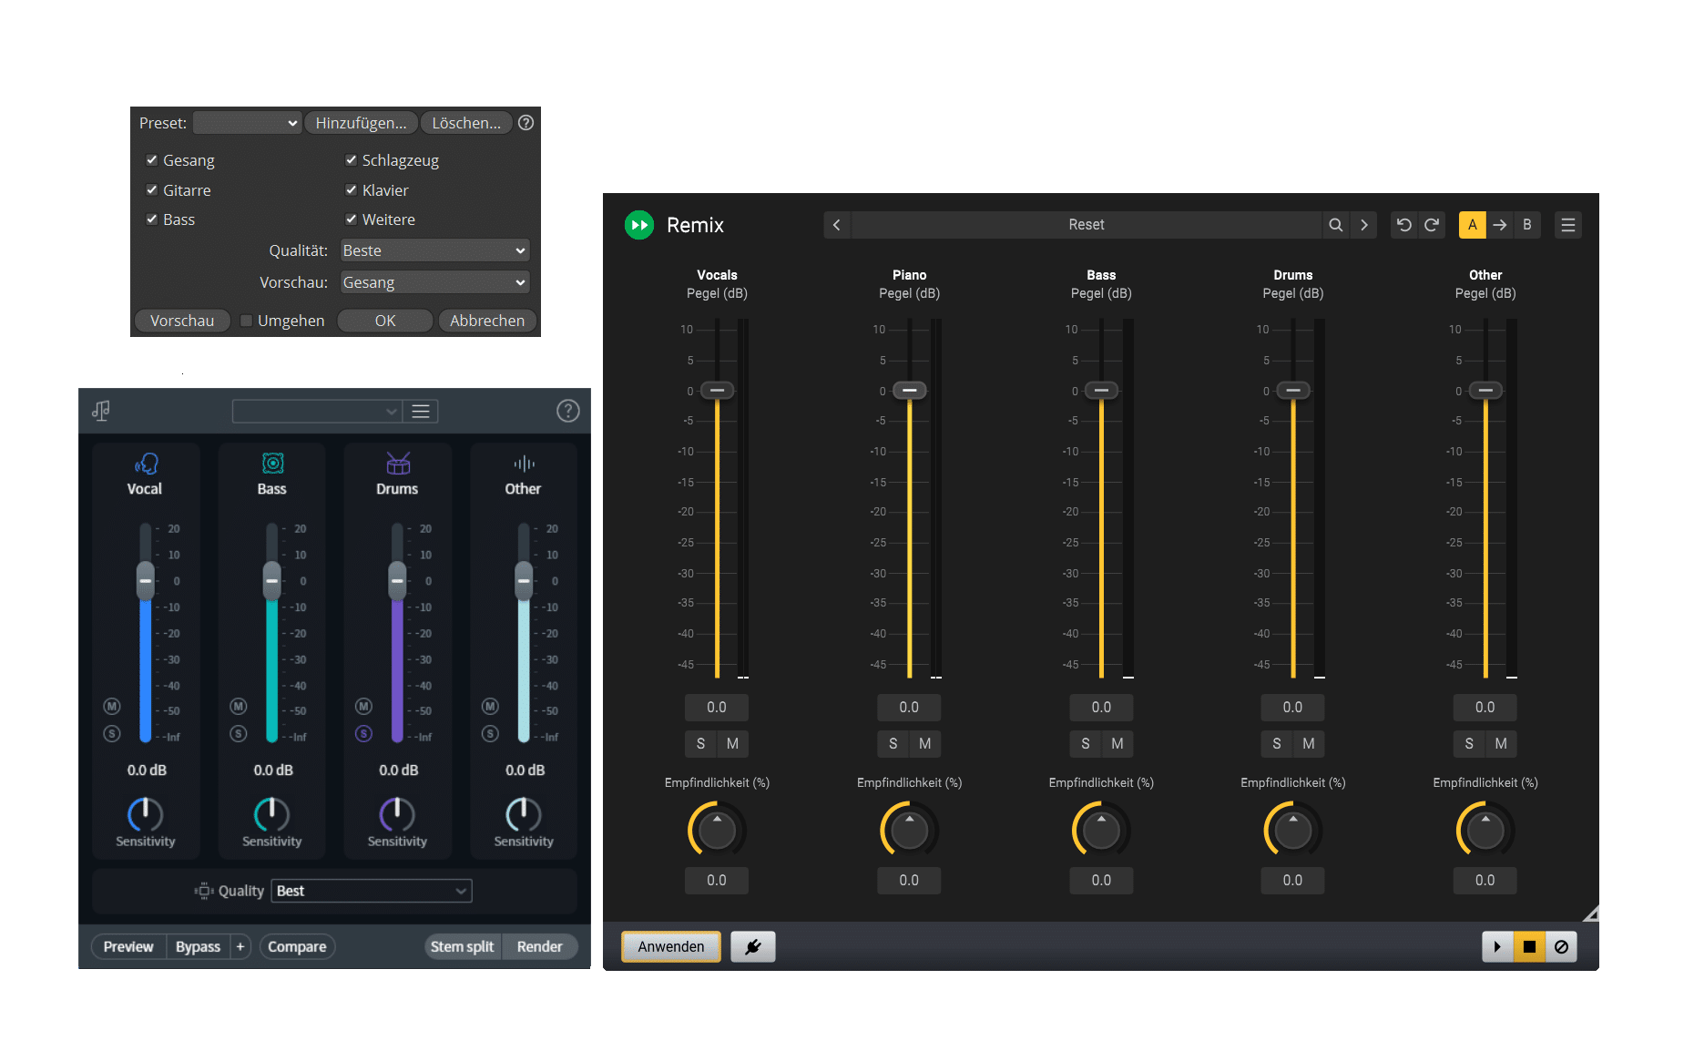This screenshot has width=1694, height=1051.
Task: Click the Drums stem icon
Action: (398, 464)
